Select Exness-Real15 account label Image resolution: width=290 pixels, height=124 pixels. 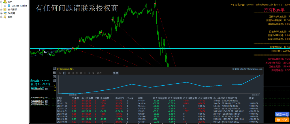20,6
